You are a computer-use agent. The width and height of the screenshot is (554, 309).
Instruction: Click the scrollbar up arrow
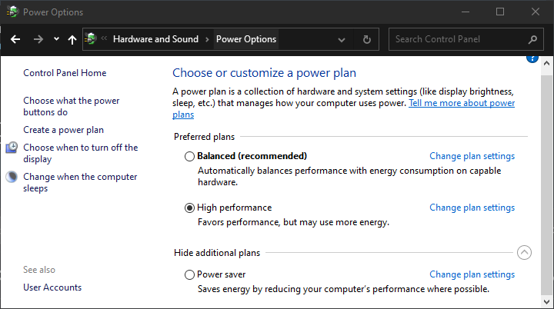[546, 63]
